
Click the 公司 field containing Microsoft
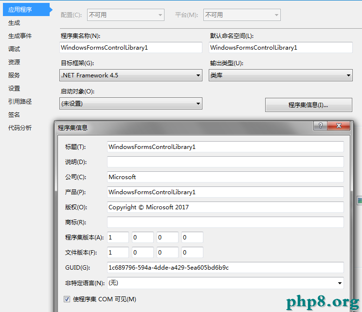(226, 177)
